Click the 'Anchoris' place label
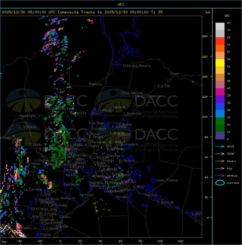This screenshot has height=245, width=242. pos(68,198)
